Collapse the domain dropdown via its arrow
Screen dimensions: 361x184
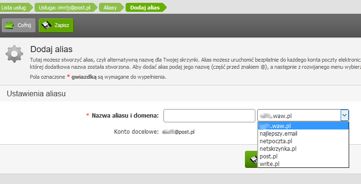click(x=344, y=115)
